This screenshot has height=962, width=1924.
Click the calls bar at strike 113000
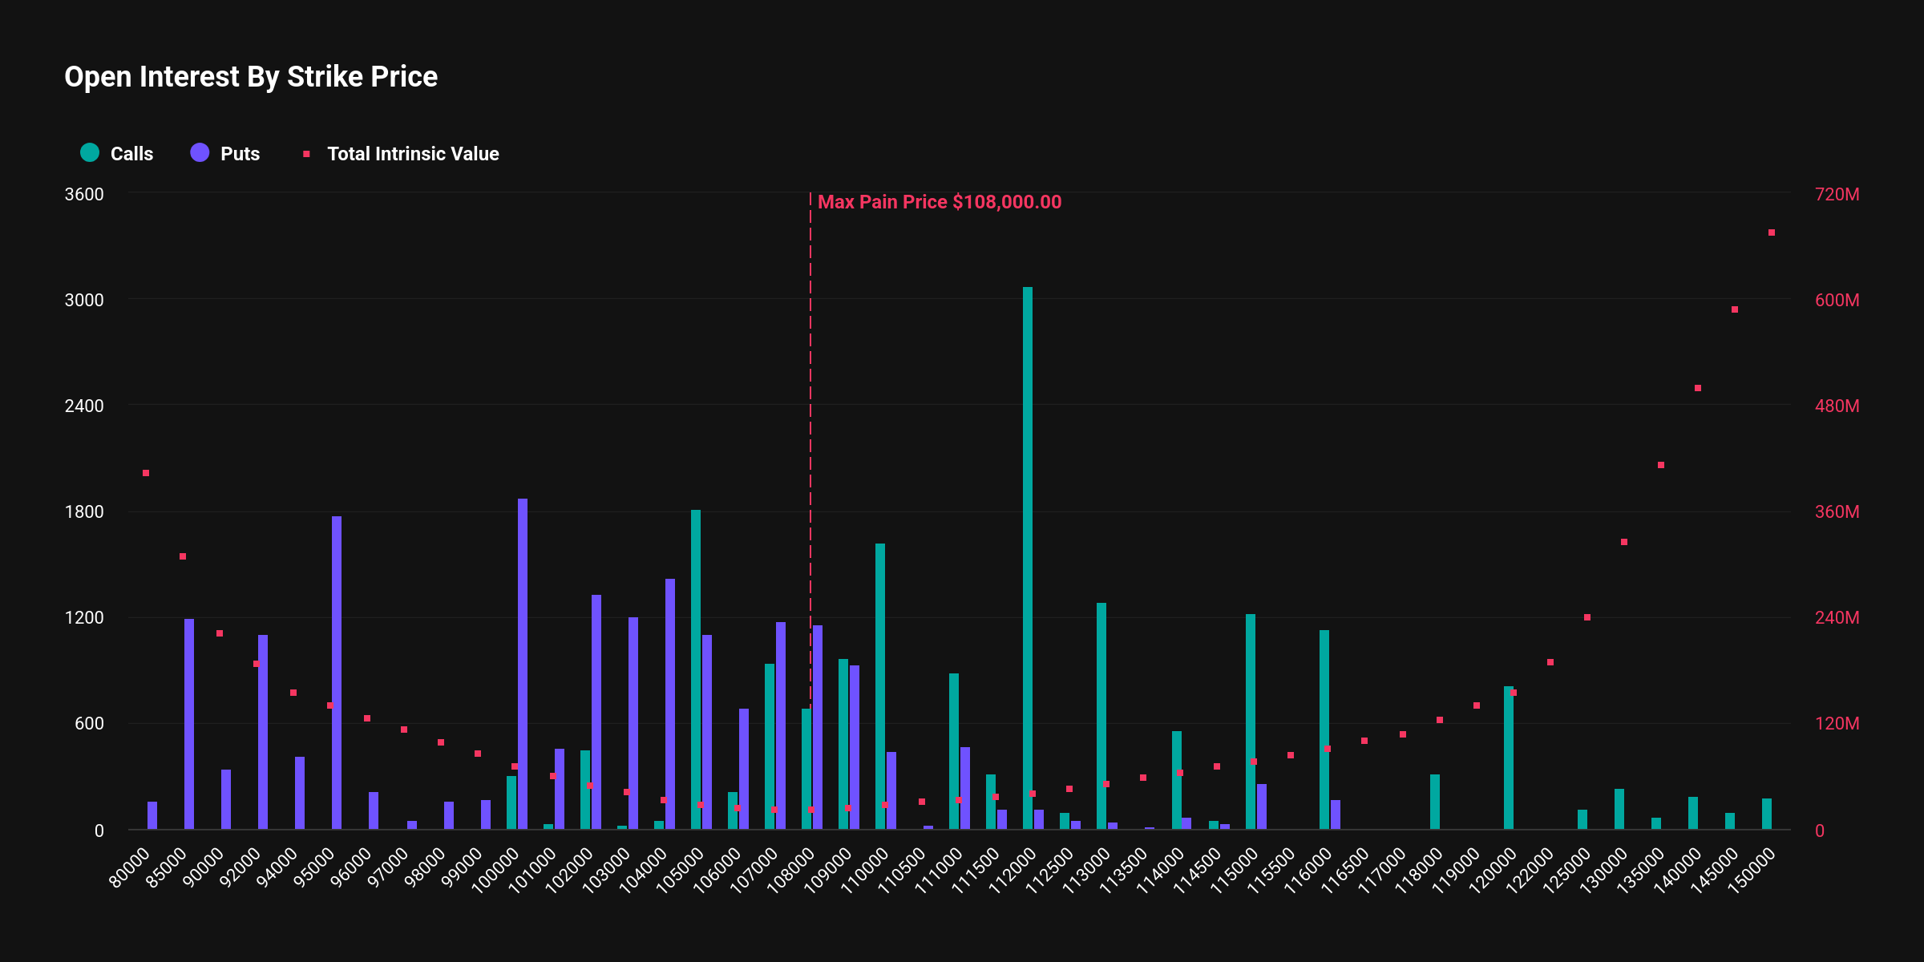click(1101, 716)
